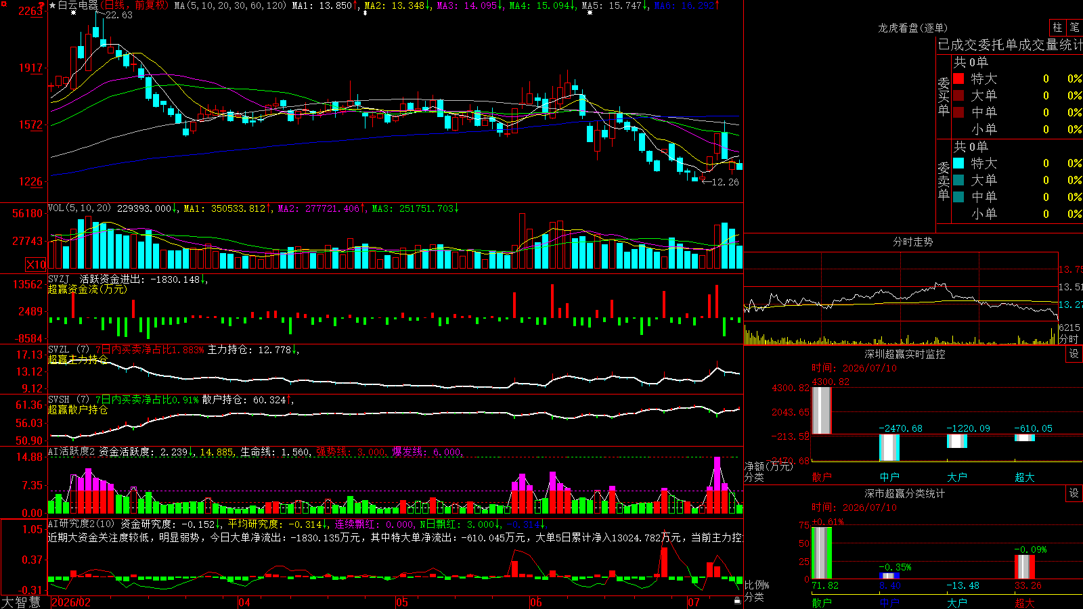Click the X10 volume multiplier box
The height and width of the screenshot is (609, 1083).
tap(36, 265)
